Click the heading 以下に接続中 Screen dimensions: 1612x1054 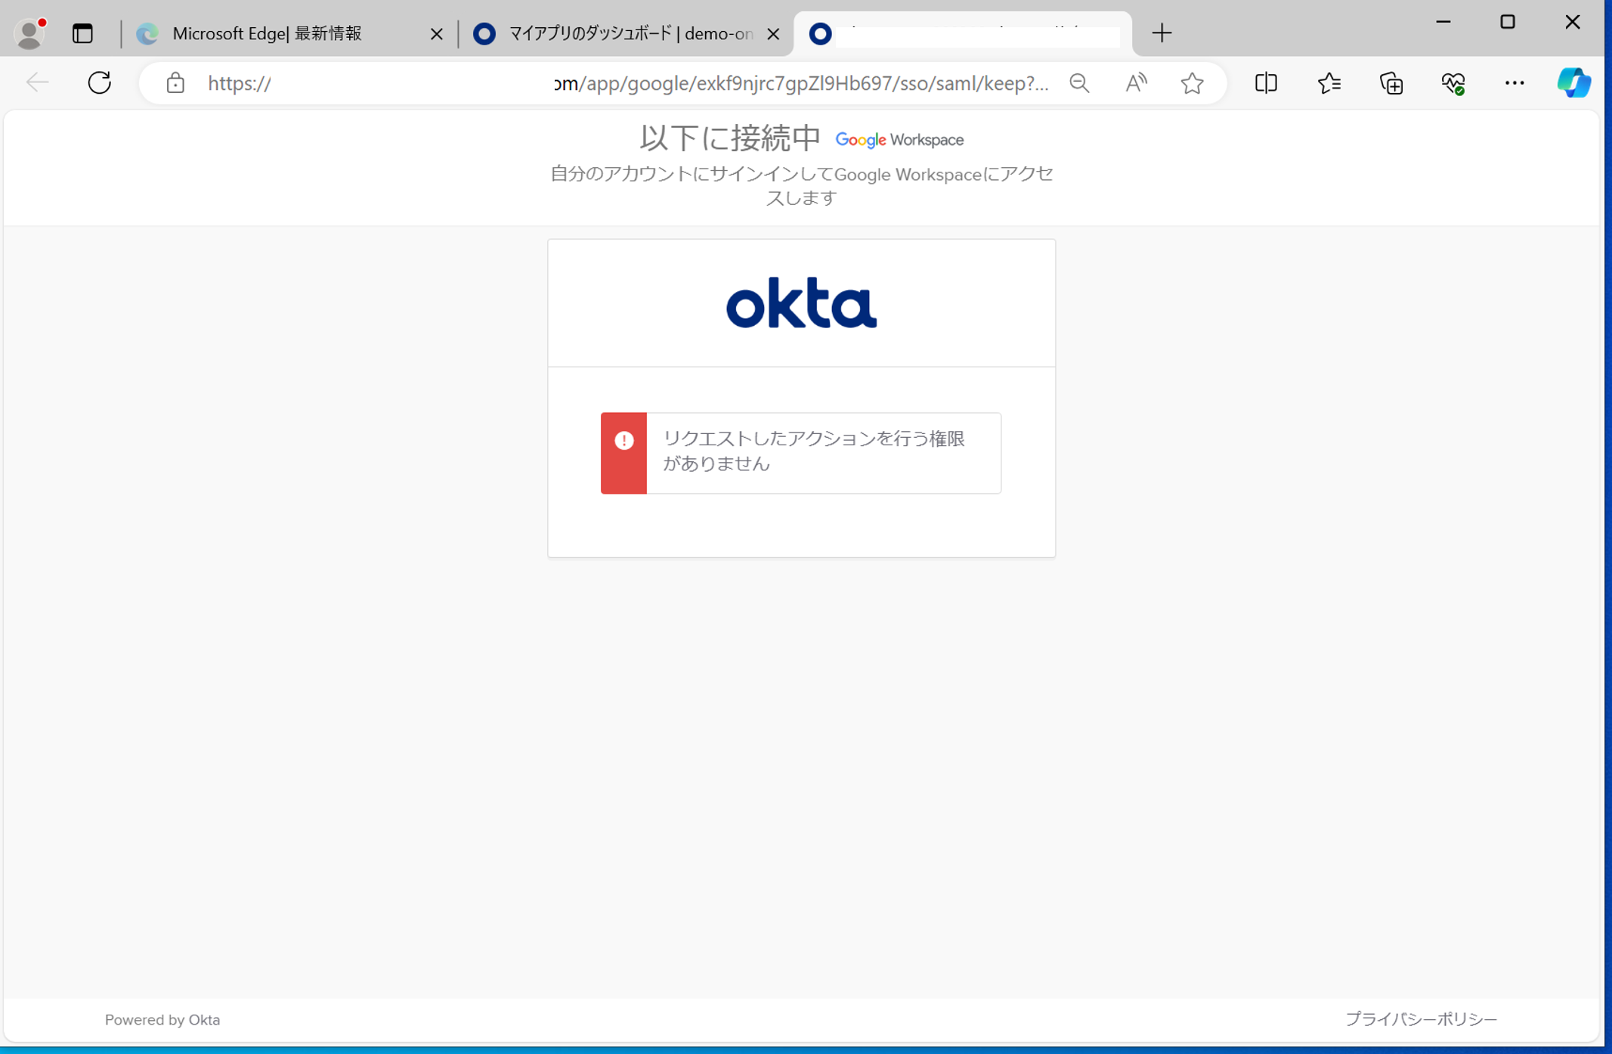tap(729, 138)
